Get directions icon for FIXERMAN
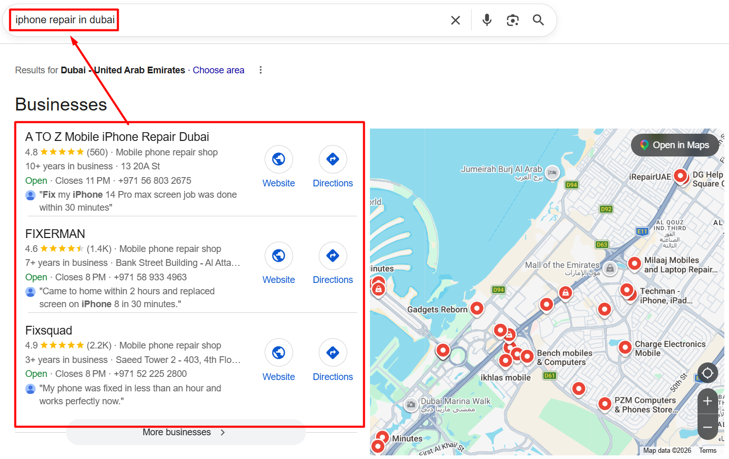The height and width of the screenshot is (459, 729). 333,256
